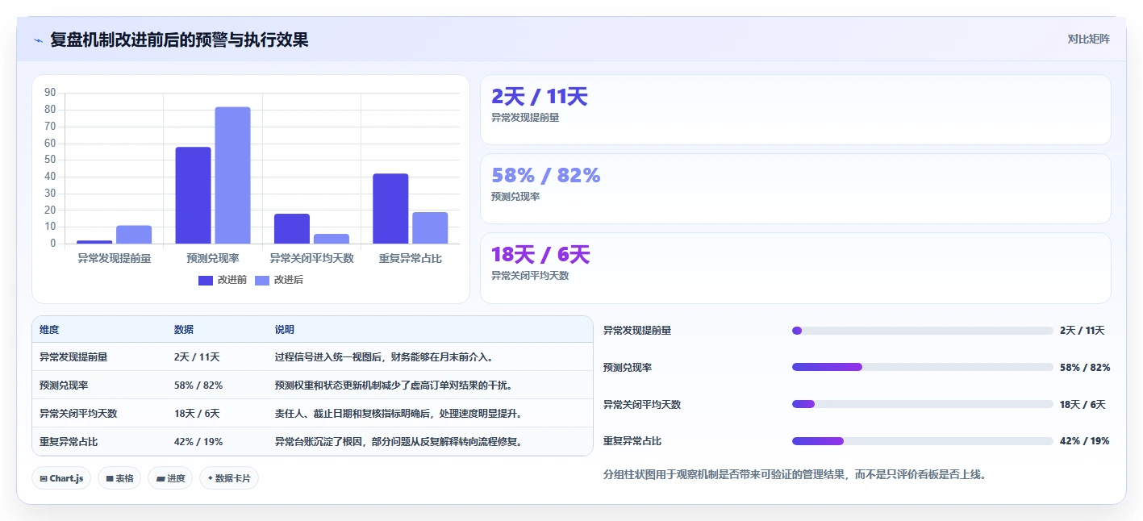
Task: Click the 维度 column header
Action: [49, 330]
